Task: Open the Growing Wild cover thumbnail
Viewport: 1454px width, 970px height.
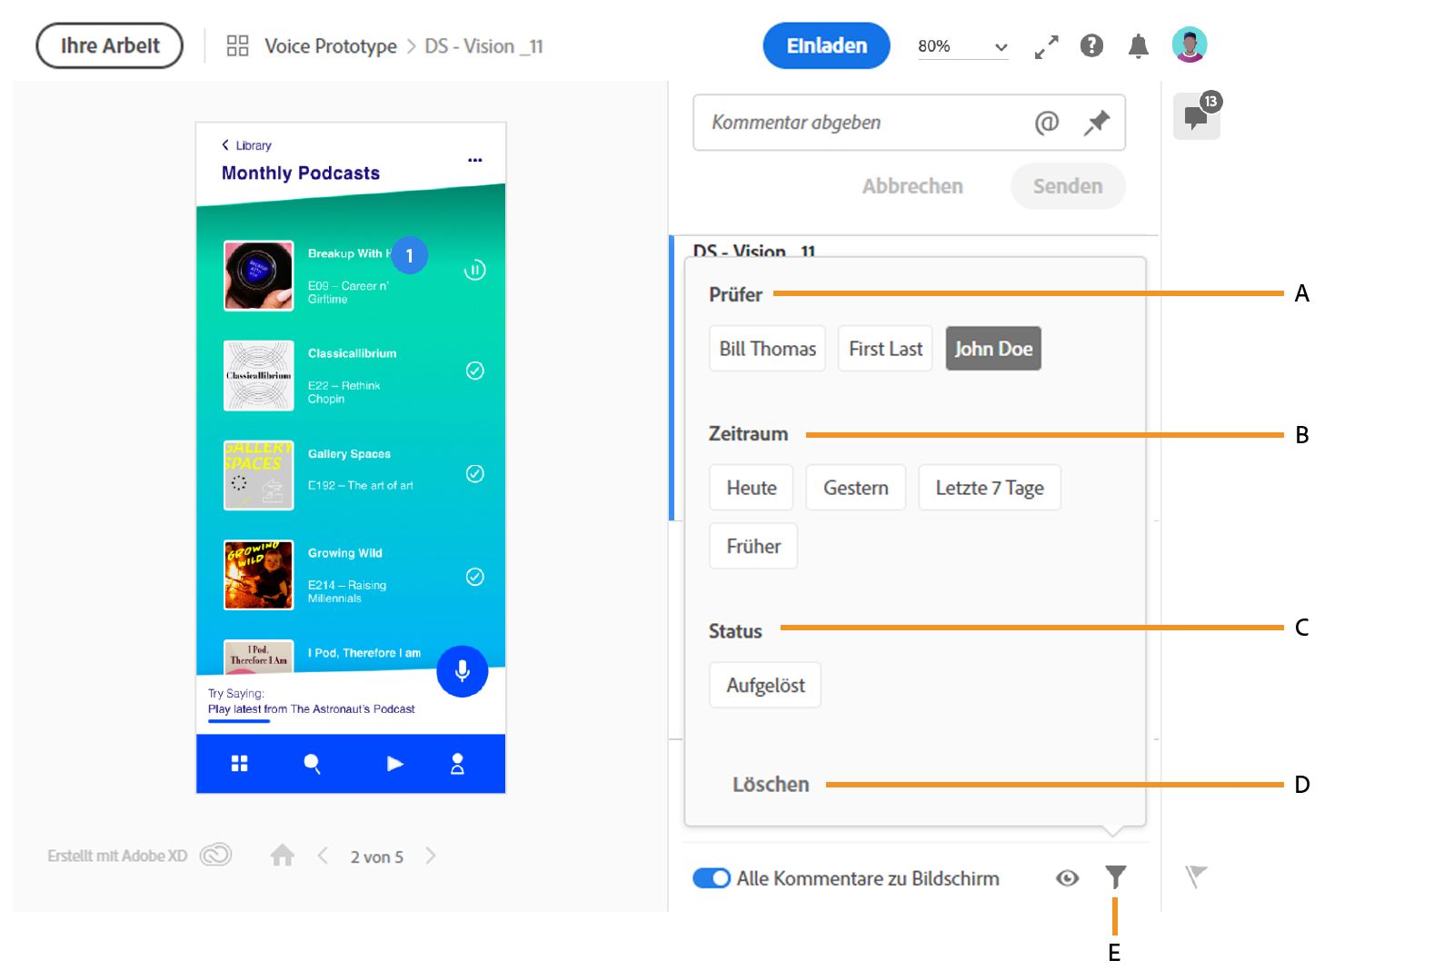Action: click(x=259, y=575)
